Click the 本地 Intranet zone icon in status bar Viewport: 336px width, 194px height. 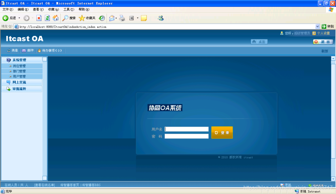click(x=297, y=191)
